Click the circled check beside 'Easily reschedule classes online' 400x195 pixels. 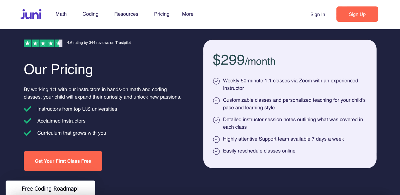216,151
